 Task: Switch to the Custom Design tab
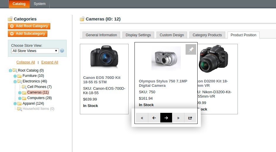pos(172,35)
